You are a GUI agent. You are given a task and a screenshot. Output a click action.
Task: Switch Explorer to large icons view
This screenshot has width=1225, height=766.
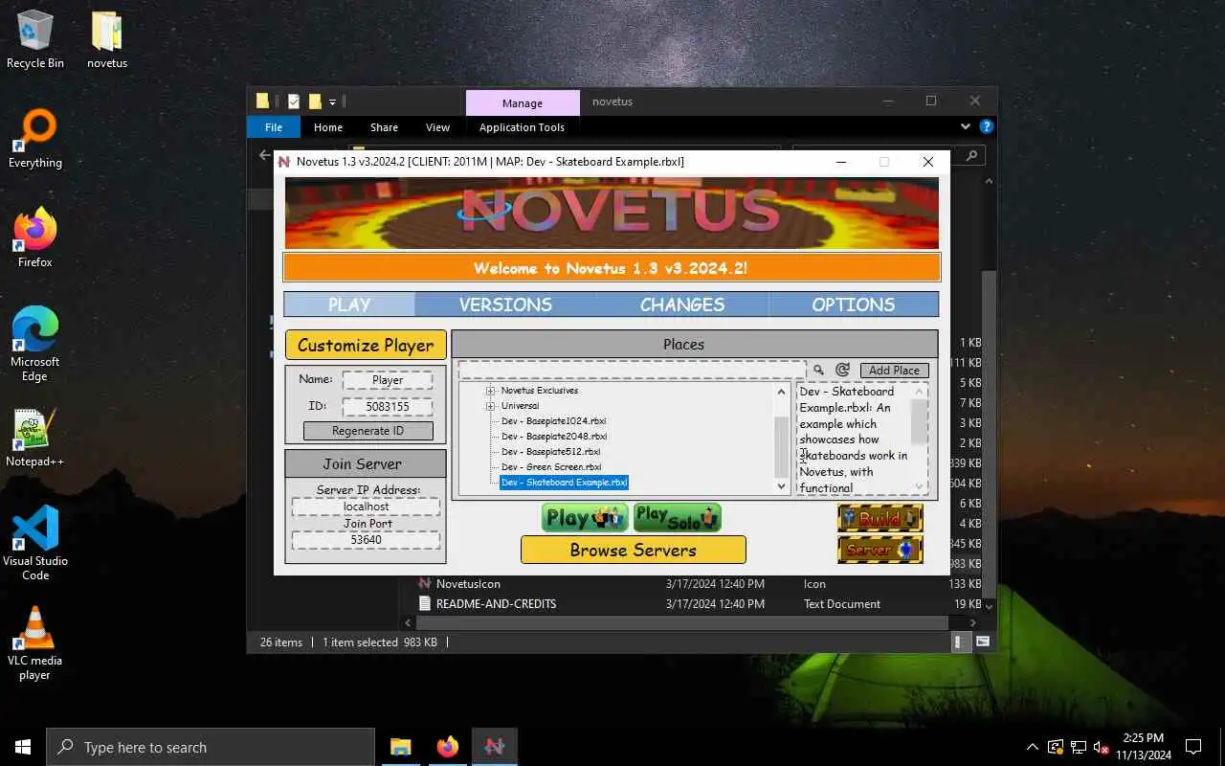[x=983, y=642]
